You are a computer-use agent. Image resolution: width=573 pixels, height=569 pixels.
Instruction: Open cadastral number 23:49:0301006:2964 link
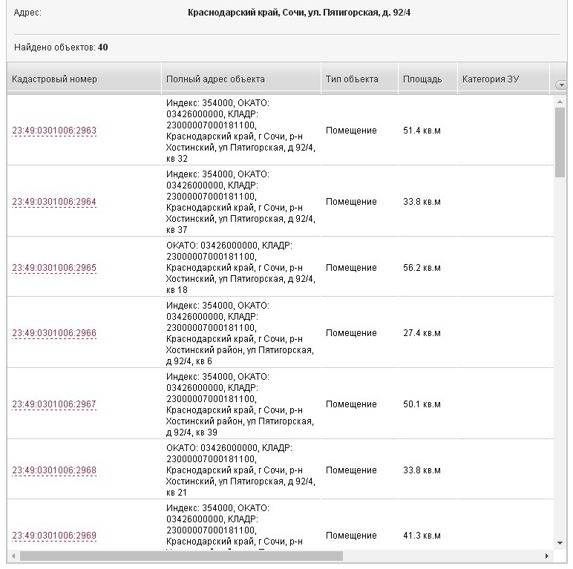click(54, 203)
